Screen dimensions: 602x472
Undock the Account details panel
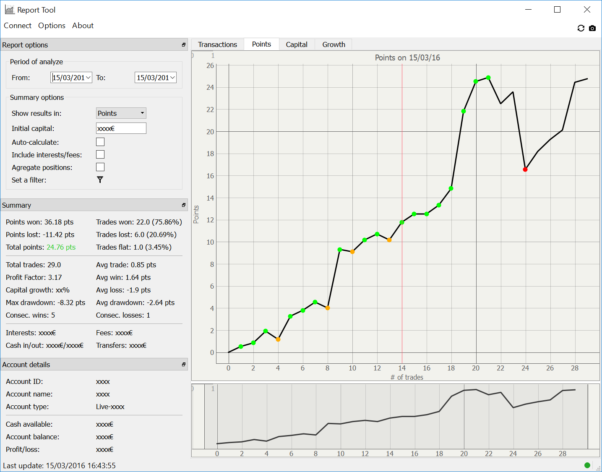183,365
